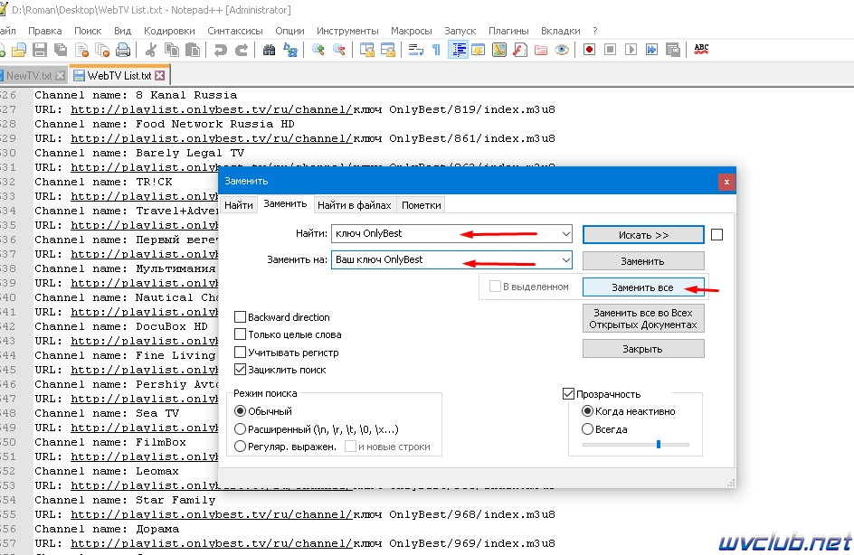Uncheck 'Зациклить поиск' option
The height and width of the screenshot is (555, 854).
tap(240, 370)
